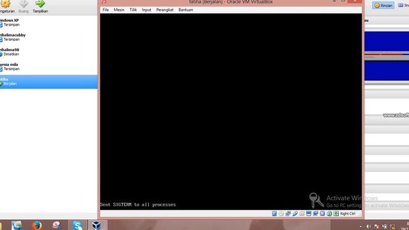
Task: Open the Perangkat menu
Action: [x=165, y=10]
